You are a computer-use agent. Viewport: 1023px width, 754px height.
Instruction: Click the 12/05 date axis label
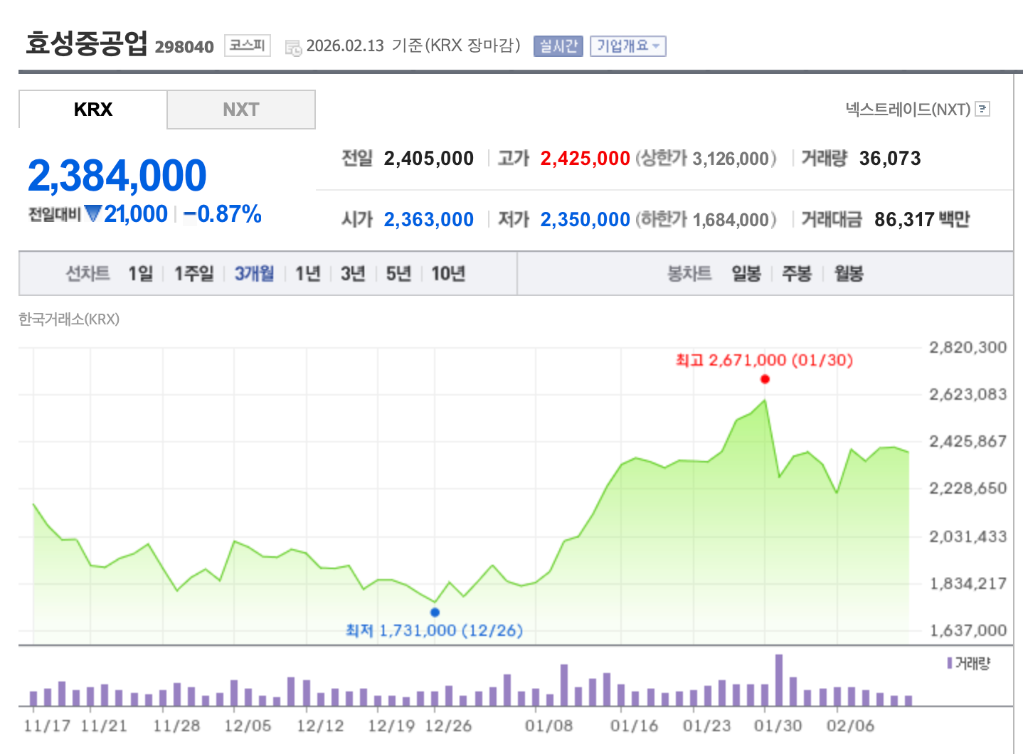(x=248, y=726)
